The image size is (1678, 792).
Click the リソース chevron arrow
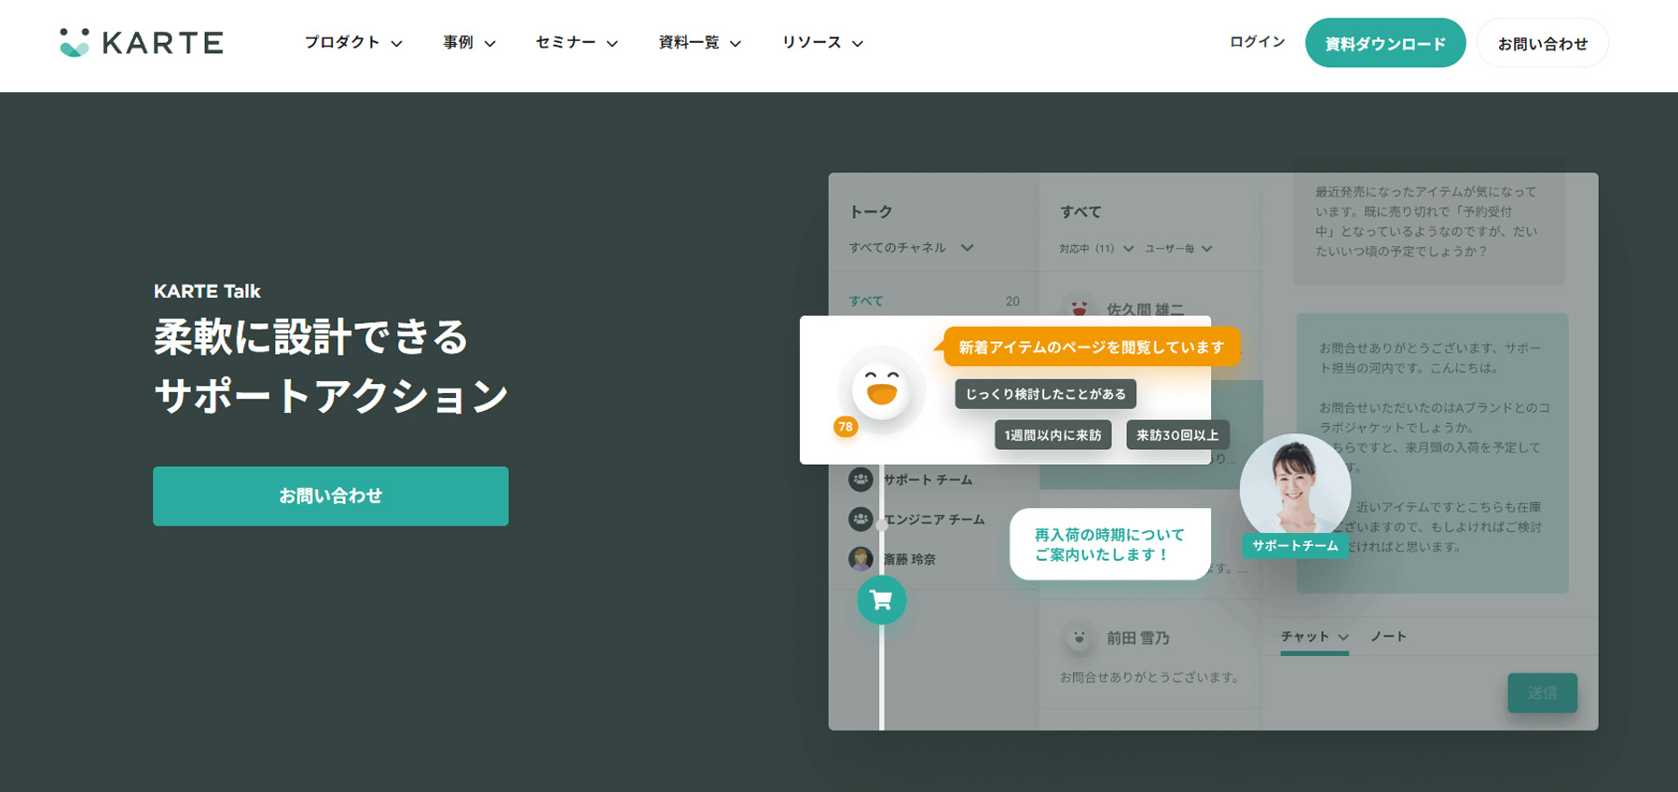pos(858,44)
